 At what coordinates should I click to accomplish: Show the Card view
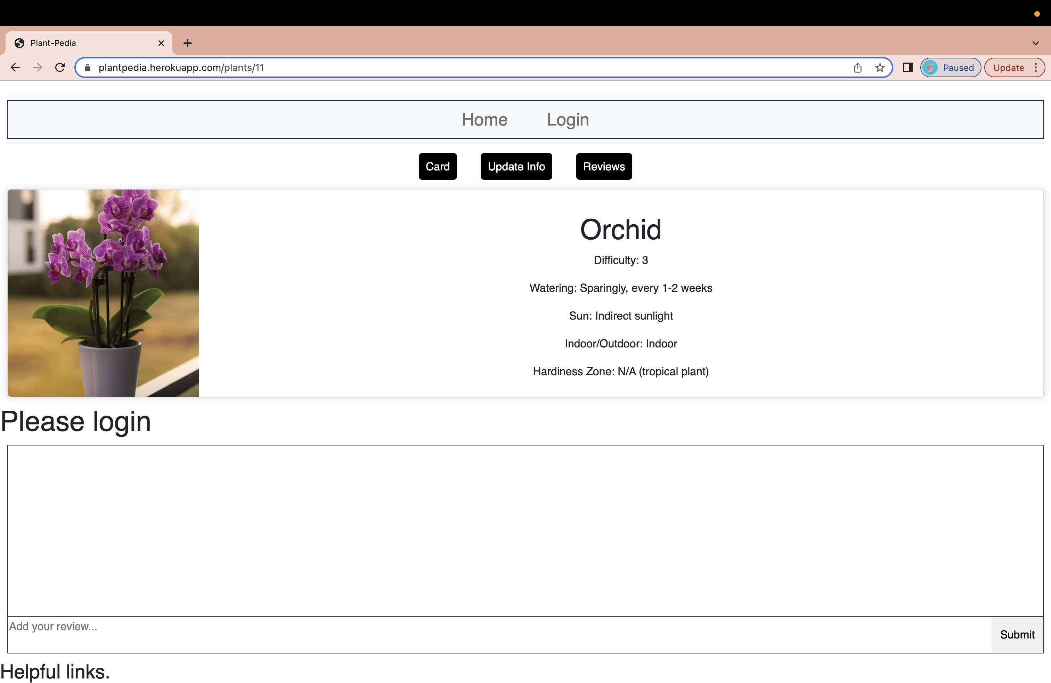click(x=438, y=167)
